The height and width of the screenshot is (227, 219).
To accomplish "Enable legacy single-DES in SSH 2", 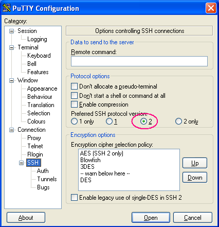I will [74, 198].
